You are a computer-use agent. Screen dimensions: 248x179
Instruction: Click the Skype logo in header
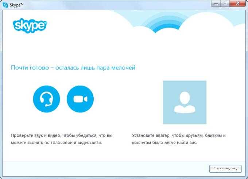pos(30,26)
